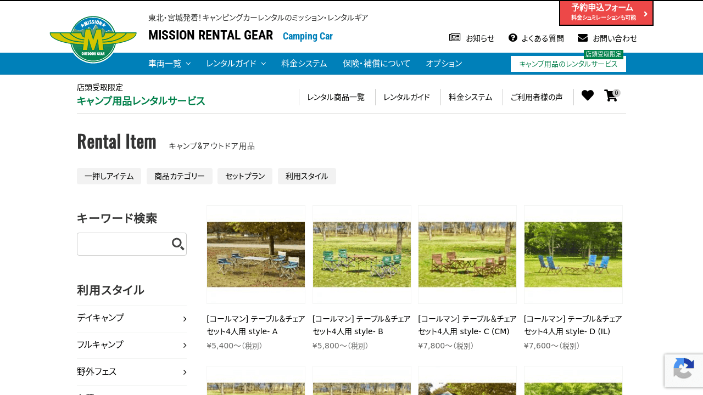This screenshot has height=395, width=703.
Task: Click the reCAPTCHA badge icon
Action: tap(683, 370)
